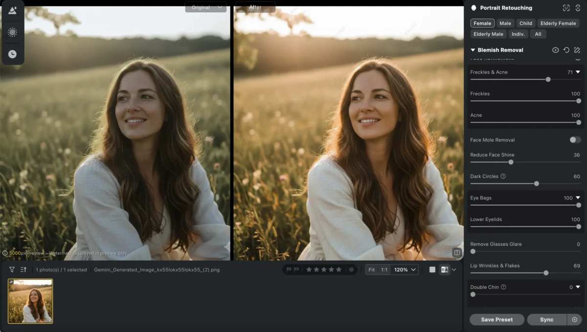Open the Original view dropdown
Image resolution: width=587 pixels, height=332 pixels.
coord(205,7)
